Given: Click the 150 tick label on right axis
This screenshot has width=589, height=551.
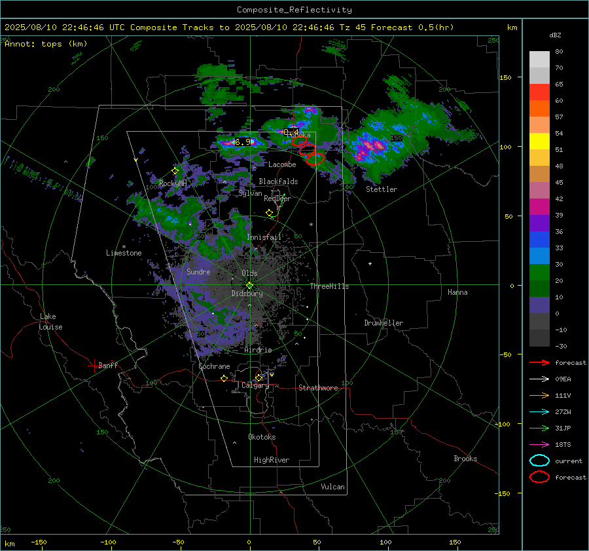Looking at the screenshot, I should coord(506,77).
